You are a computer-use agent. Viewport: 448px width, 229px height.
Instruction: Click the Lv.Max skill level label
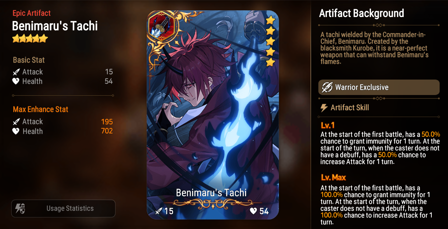333,177
